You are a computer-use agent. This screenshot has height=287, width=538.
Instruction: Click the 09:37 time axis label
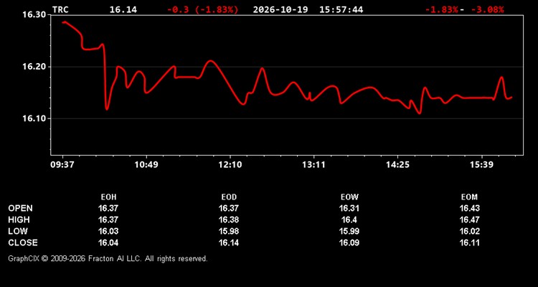[x=62, y=165]
